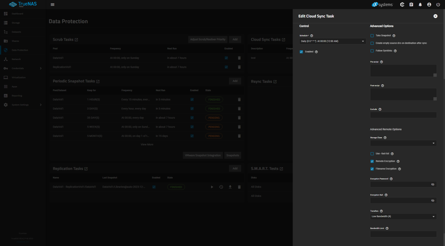Click VMware Snapshot Integration button
445x246 pixels.
pos(203,155)
